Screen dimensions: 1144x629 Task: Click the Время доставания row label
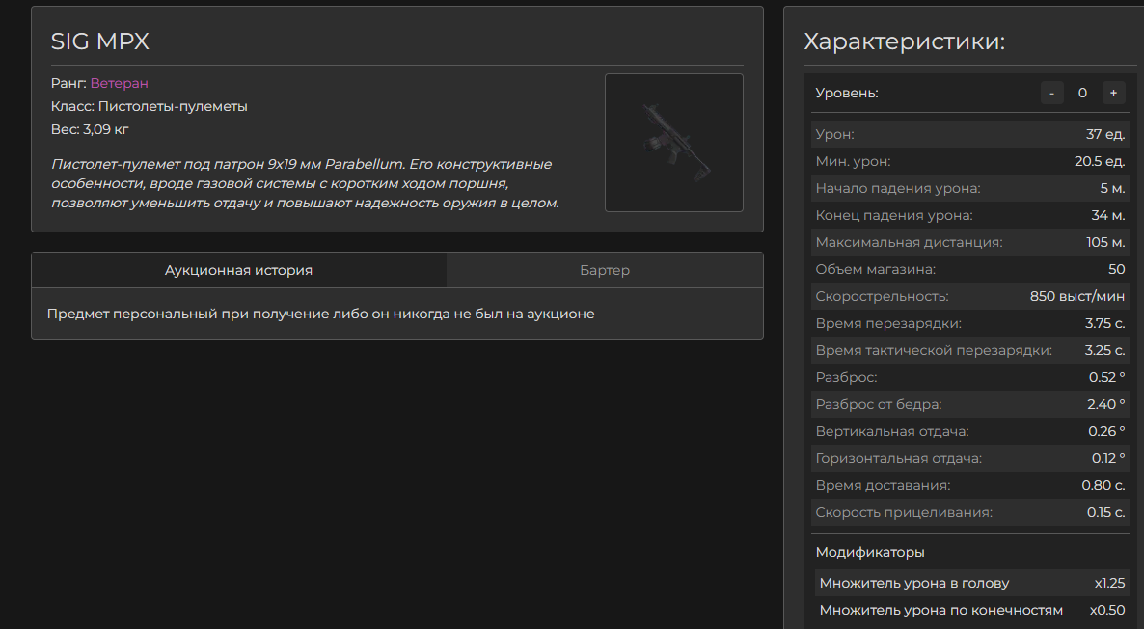[x=883, y=485]
